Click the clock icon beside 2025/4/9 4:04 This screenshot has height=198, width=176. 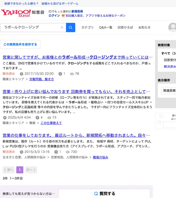click(x=5, y=117)
